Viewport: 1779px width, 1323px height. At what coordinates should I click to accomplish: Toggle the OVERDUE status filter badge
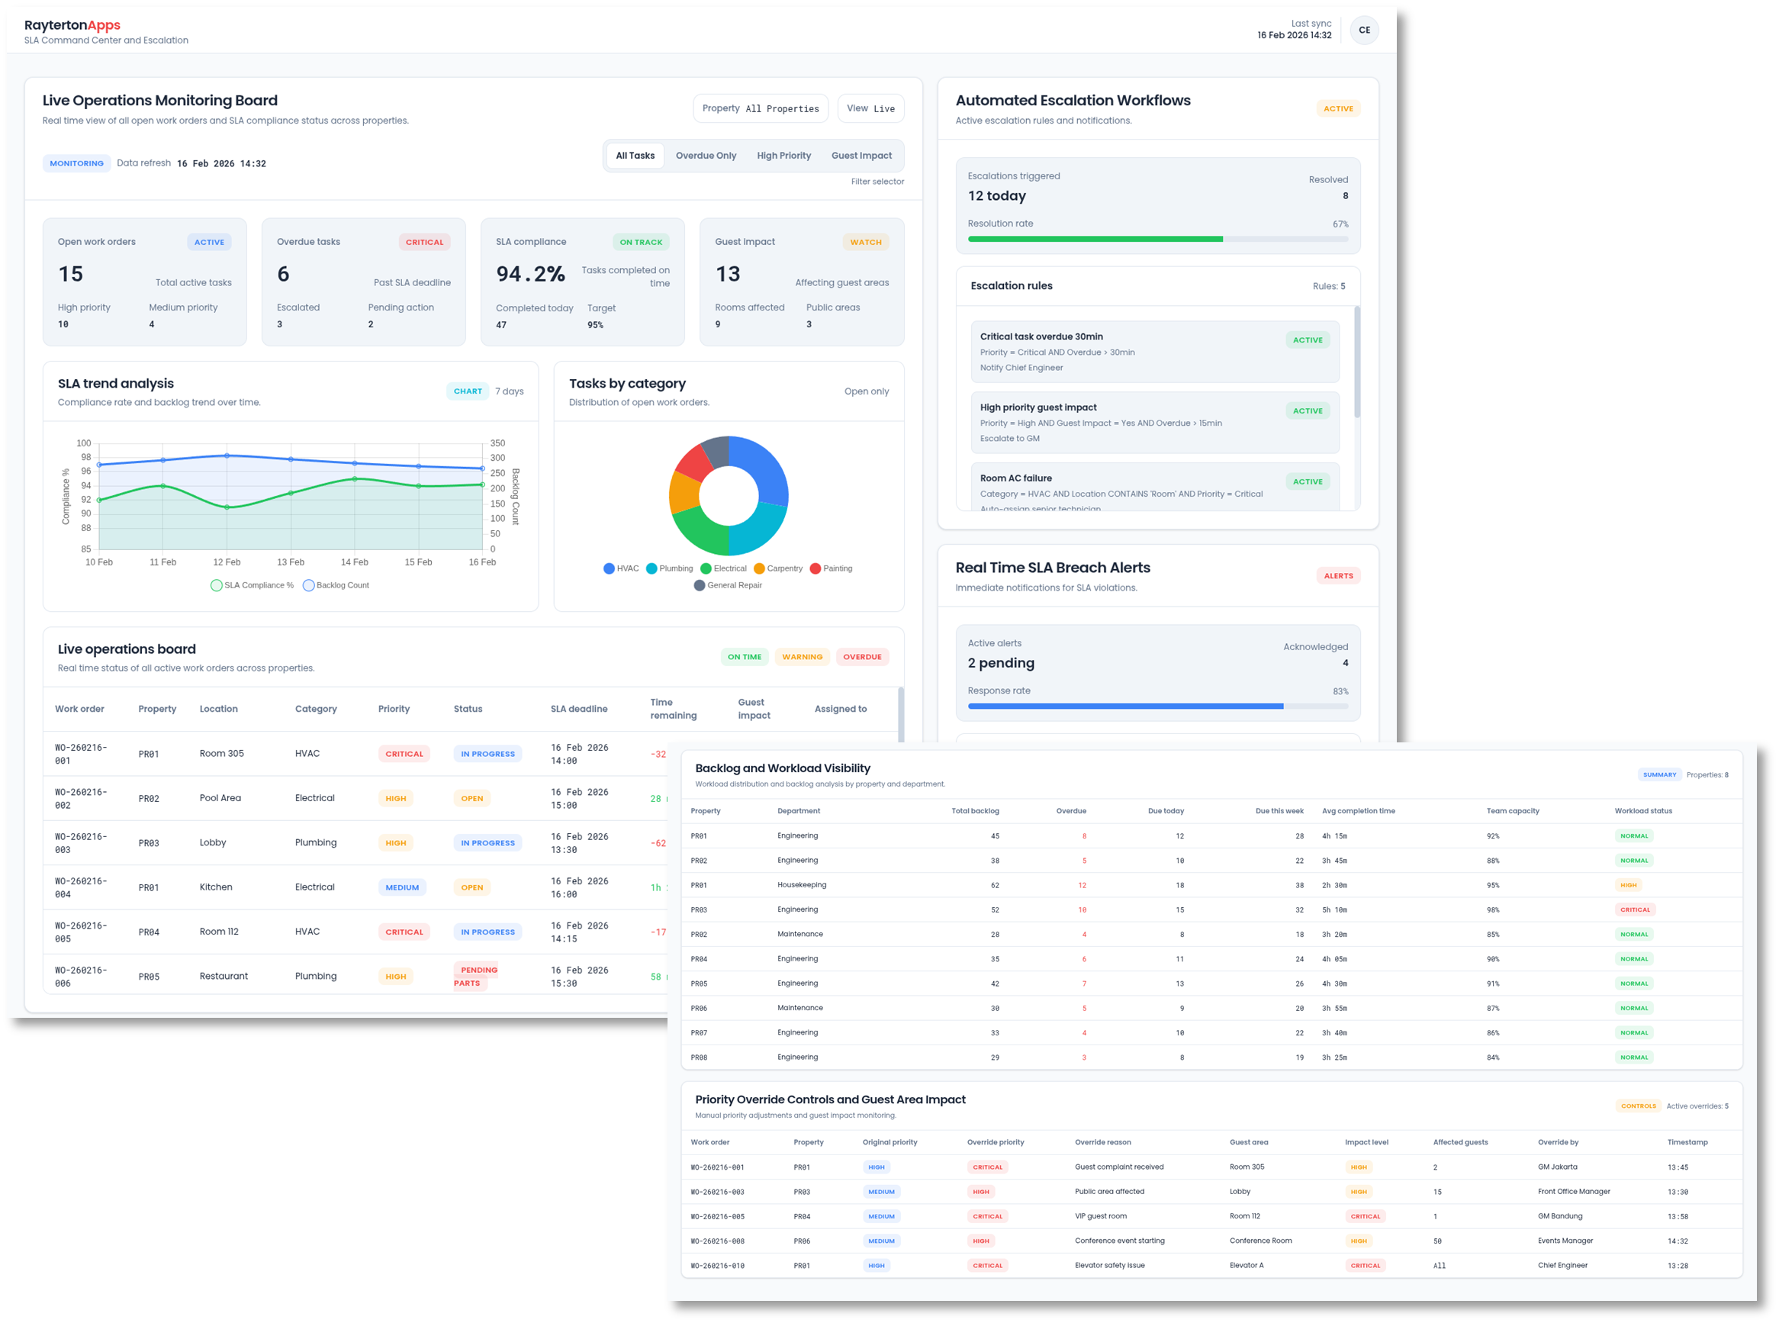[861, 657]
